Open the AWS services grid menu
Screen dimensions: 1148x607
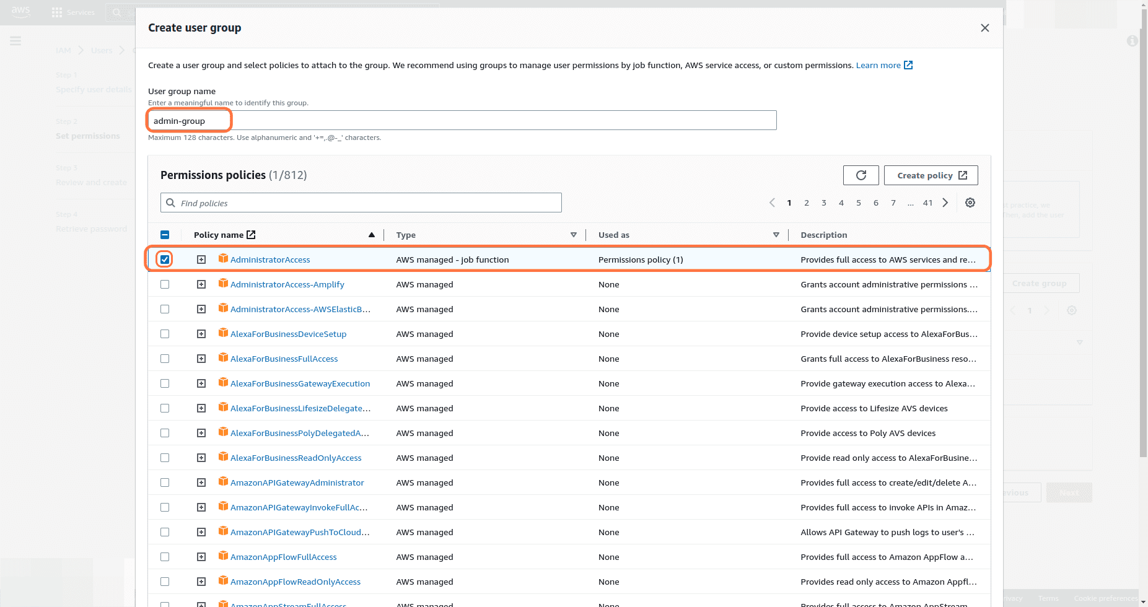click(x=57, y=12)
